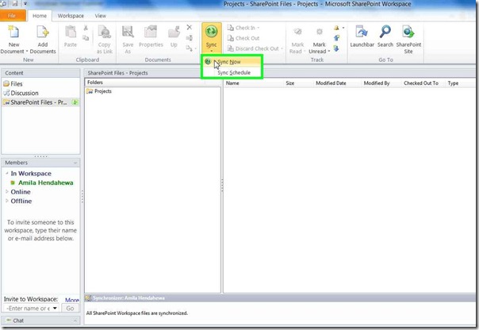Click the Folders pane header
Screen dimensions: 479x330
click(x=152, y=82)
